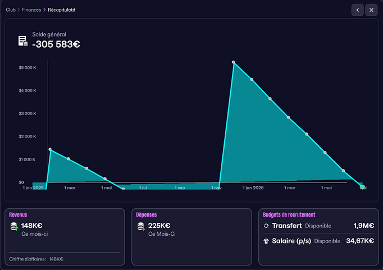383x270 pixels.
Task: Close the Récapitulatif finance panel
Action: (x=371, y=10)
